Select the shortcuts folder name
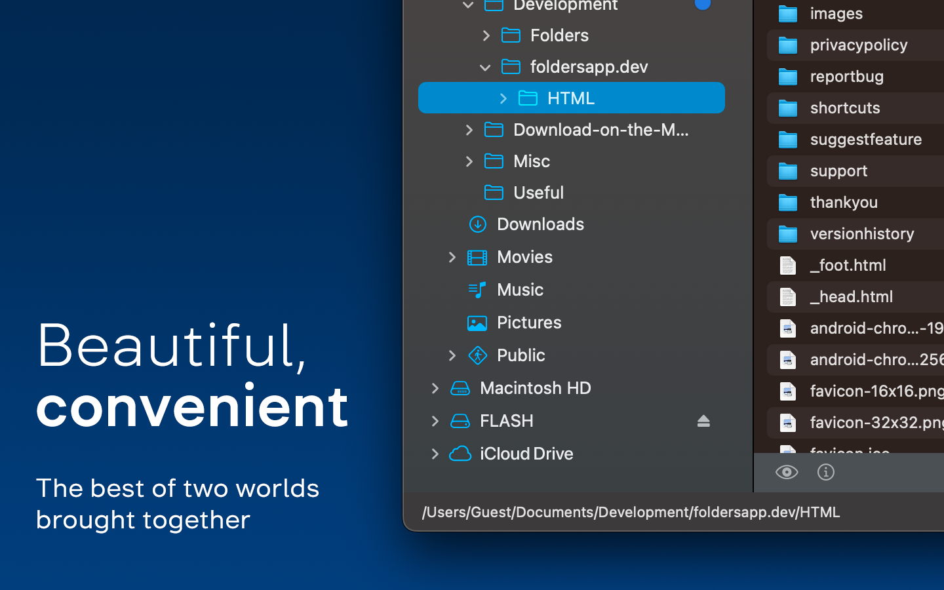This screenshot has width=944, height=590. [x=845, y=108]
